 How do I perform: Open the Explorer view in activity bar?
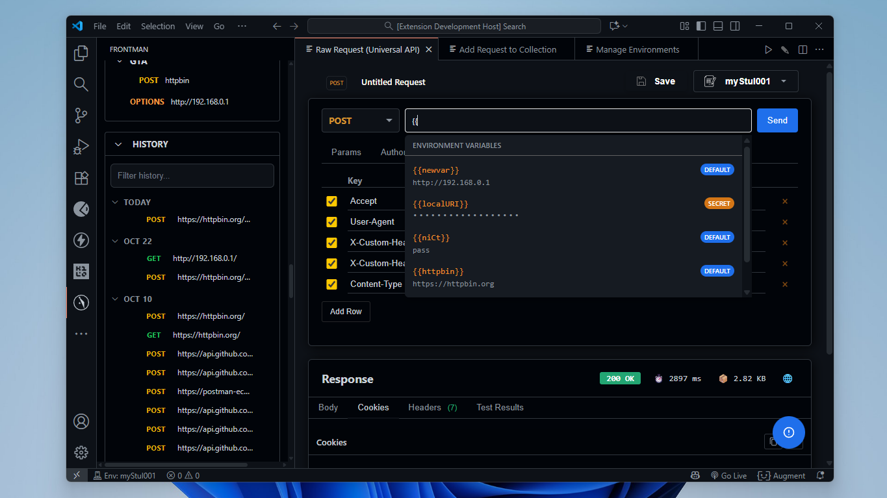tap(81, 53)
